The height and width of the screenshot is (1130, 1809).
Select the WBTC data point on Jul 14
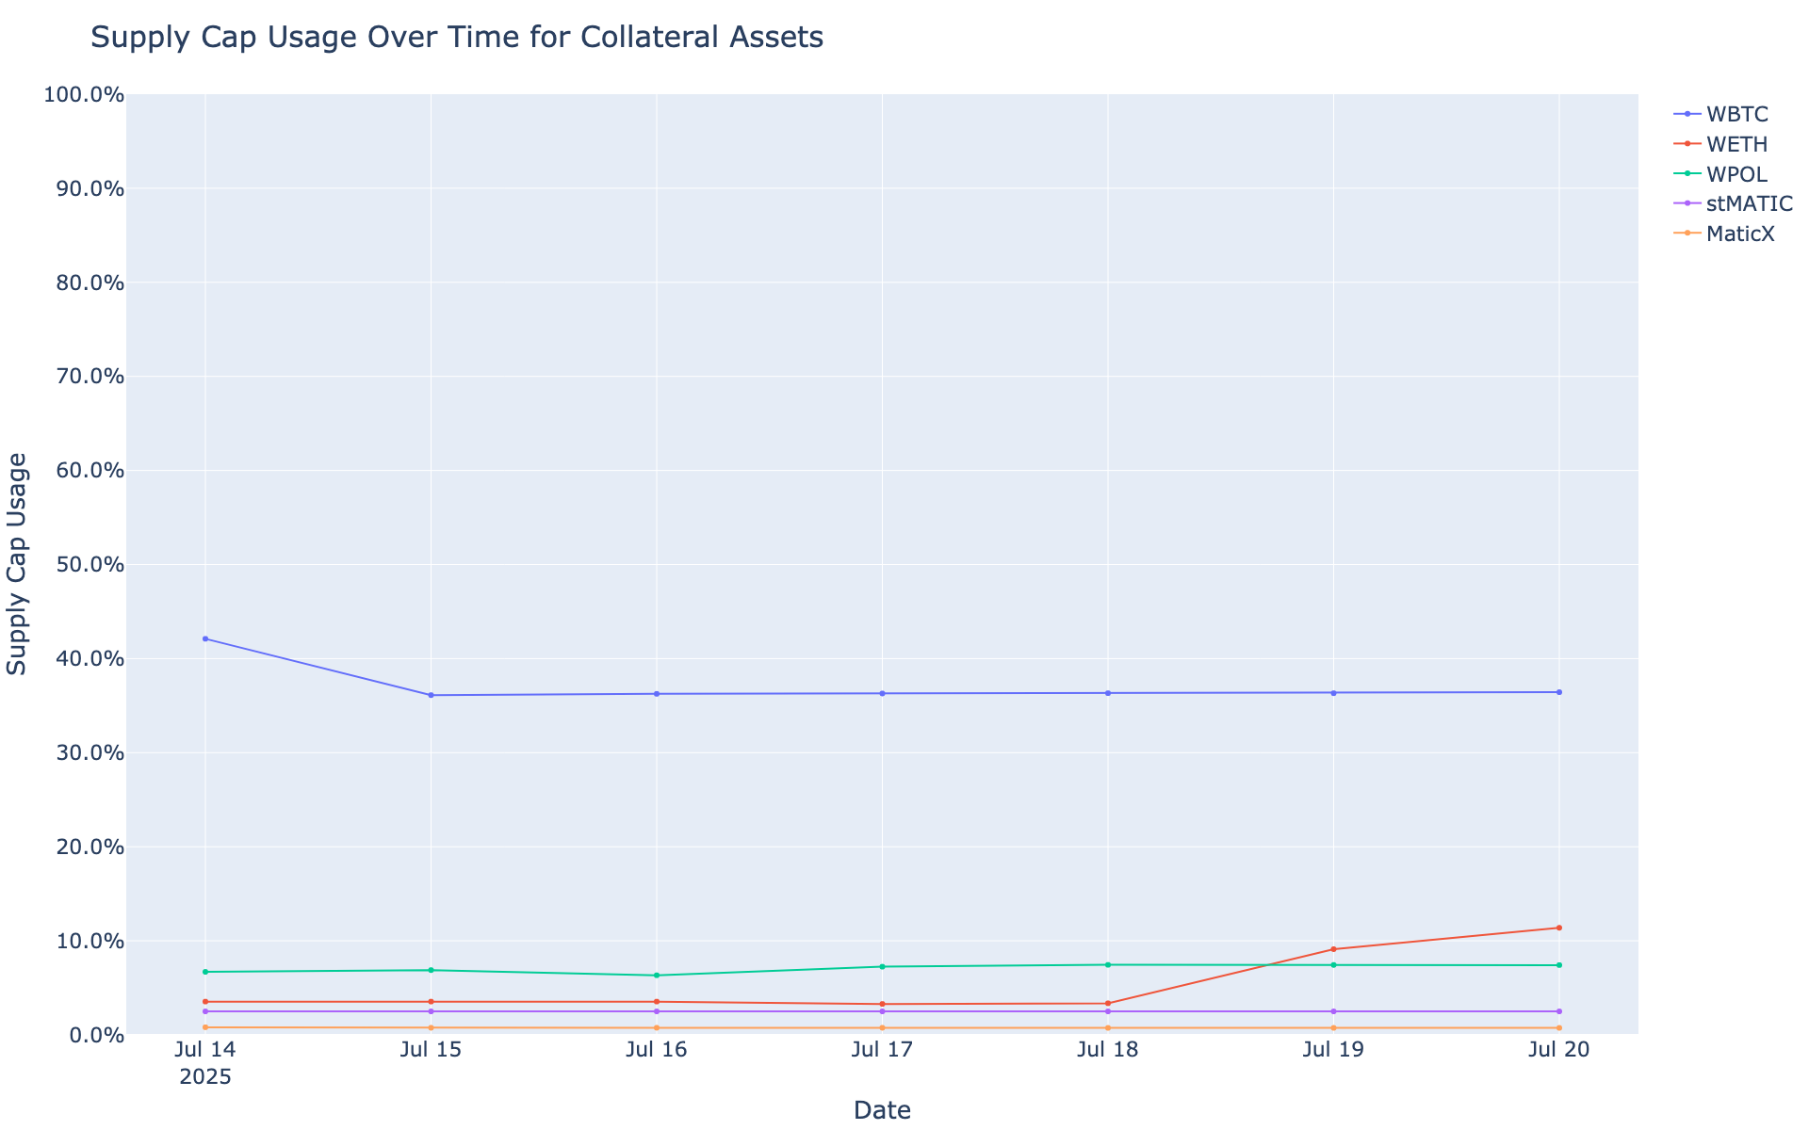tap(205, 638)
